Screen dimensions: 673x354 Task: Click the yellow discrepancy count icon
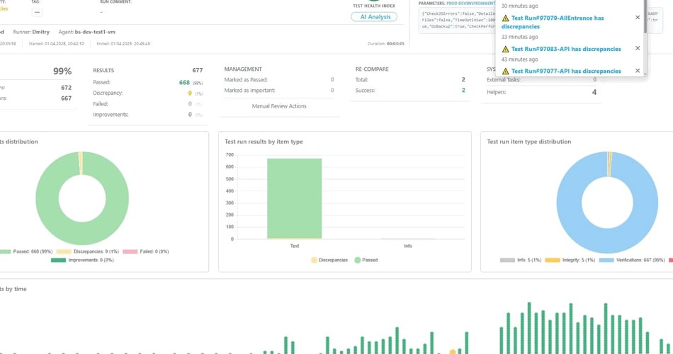point(189,93)
